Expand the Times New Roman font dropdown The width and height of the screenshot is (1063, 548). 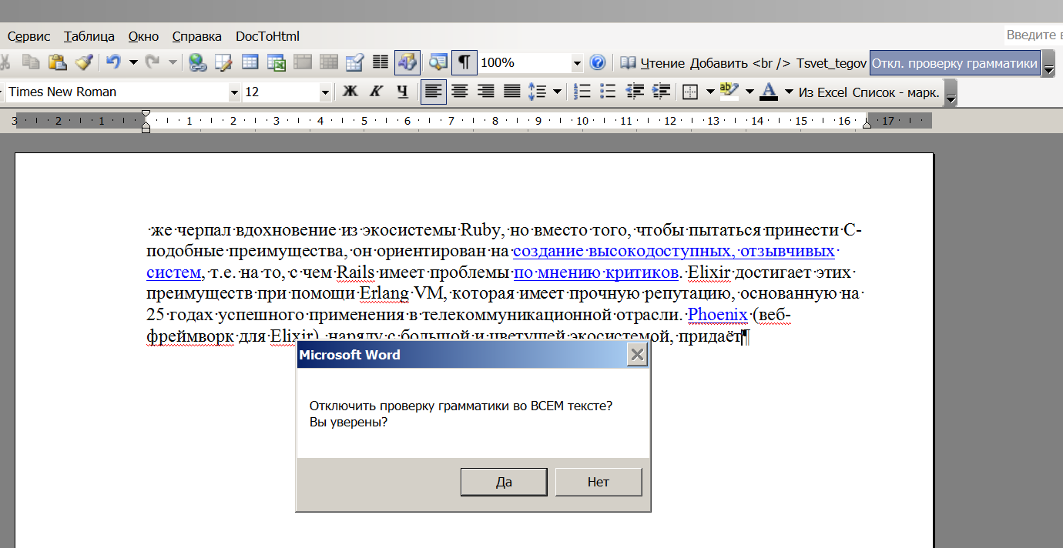point(234,92)
